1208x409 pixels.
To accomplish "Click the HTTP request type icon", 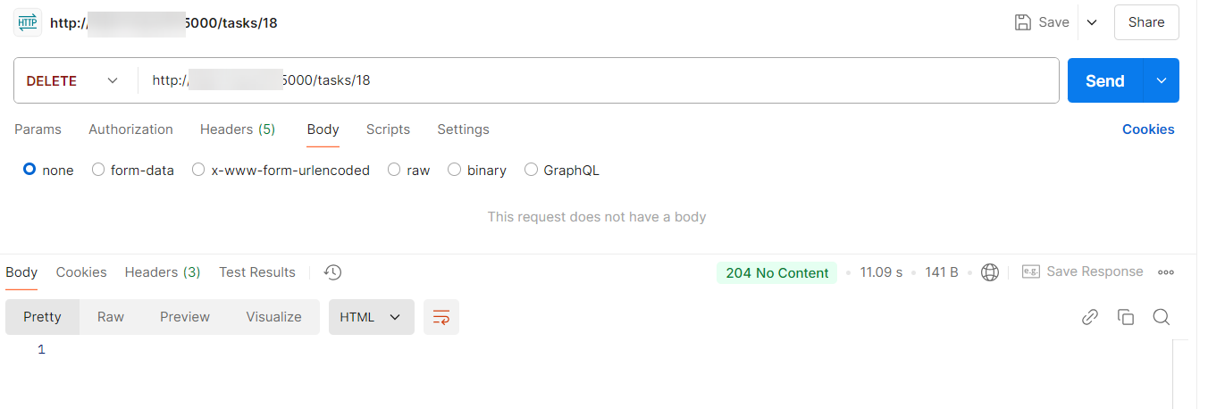I will click(29, 23).
